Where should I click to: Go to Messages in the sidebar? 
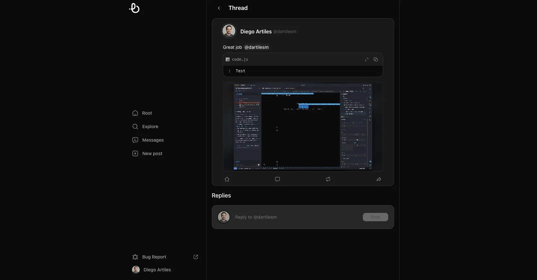coord(153,140)
